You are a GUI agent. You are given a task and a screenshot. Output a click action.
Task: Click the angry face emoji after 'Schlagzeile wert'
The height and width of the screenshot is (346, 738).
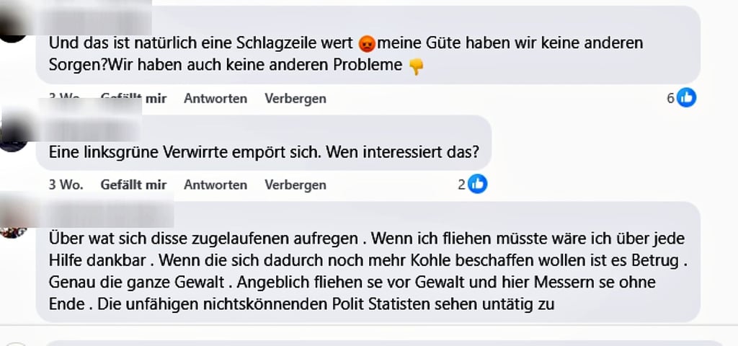click(x=366, y=43)
